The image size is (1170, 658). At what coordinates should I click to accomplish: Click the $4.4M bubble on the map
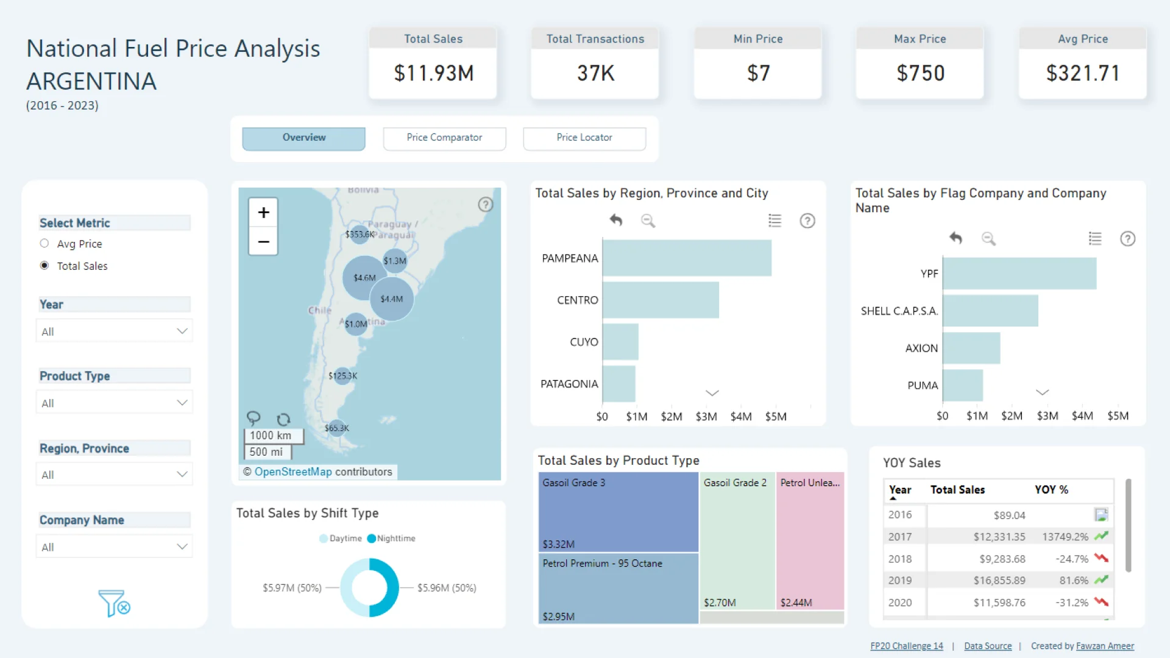coord(392,299)
